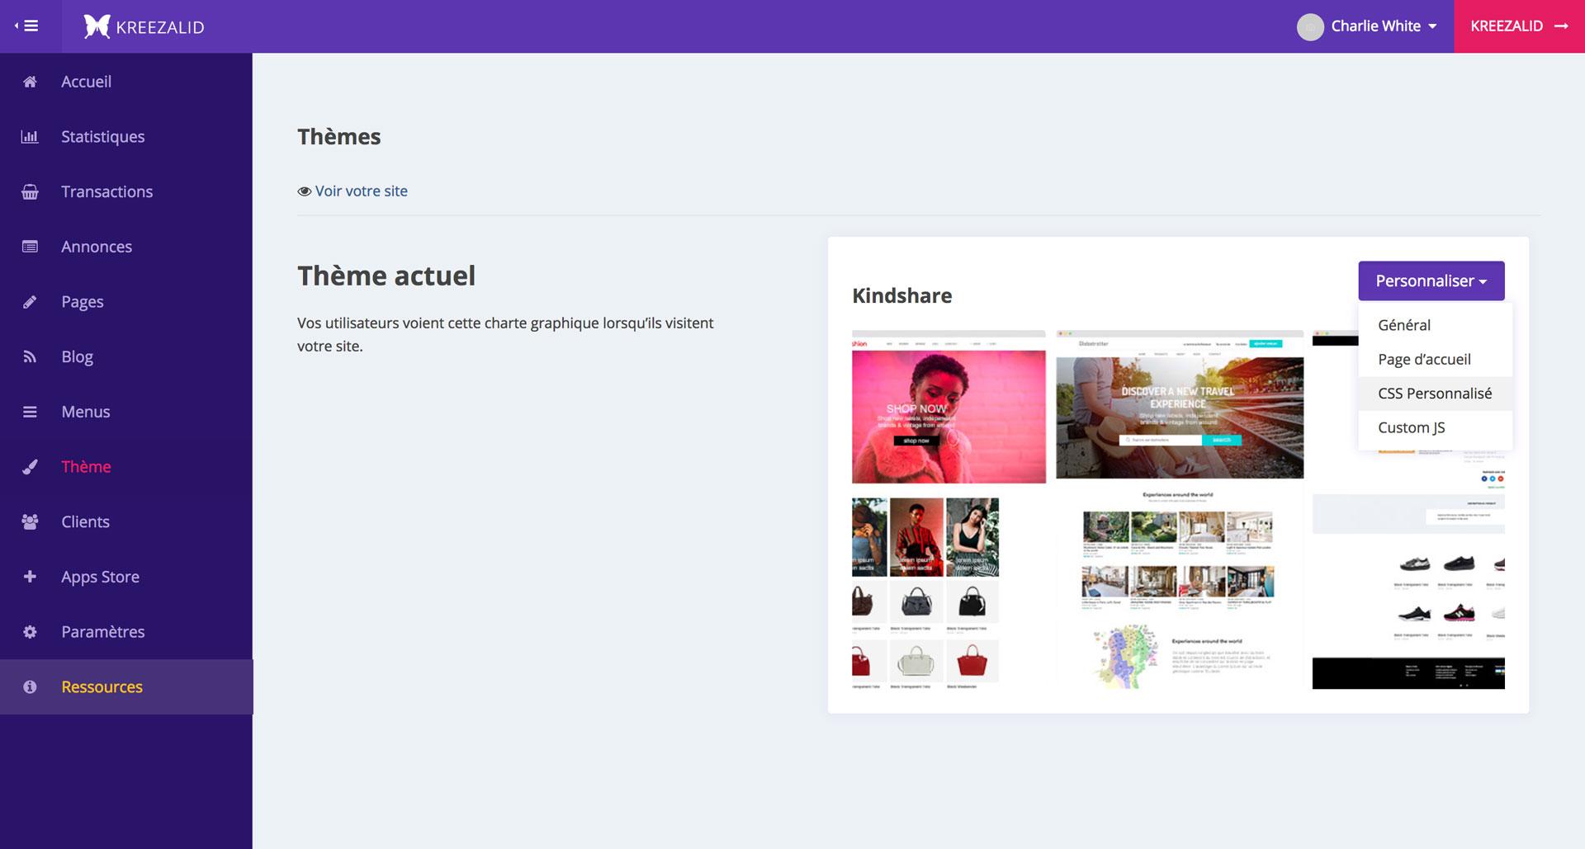Image resolution: width=1585 pixels, height=849 pixels.
Task: Choose CSS Personnalisé menu option
Action: click(x=1434, y=394)
